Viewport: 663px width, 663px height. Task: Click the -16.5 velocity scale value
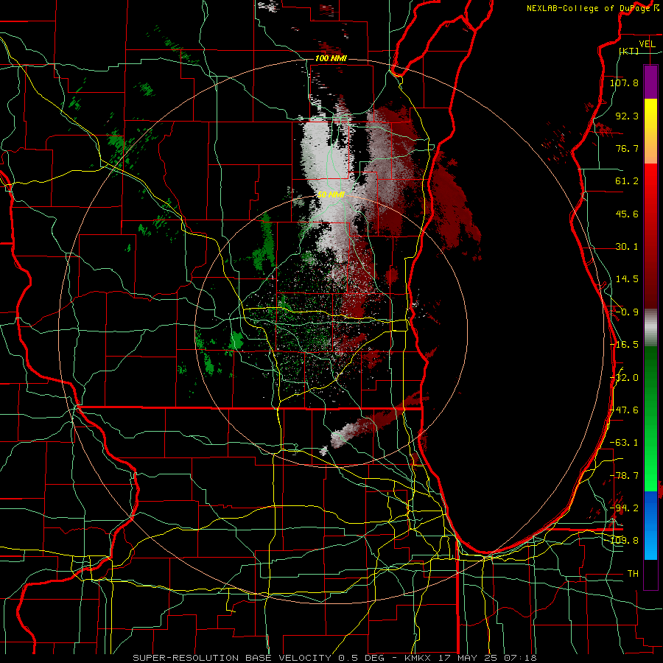pos(624,345)
